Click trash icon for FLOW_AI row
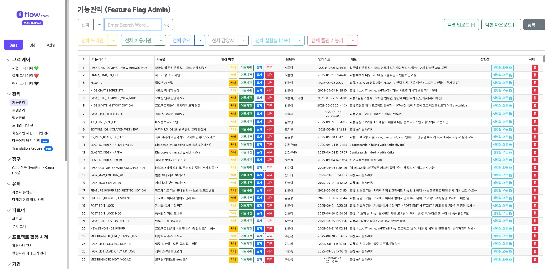This screenshot has height=269, width=551. (535, 83)
